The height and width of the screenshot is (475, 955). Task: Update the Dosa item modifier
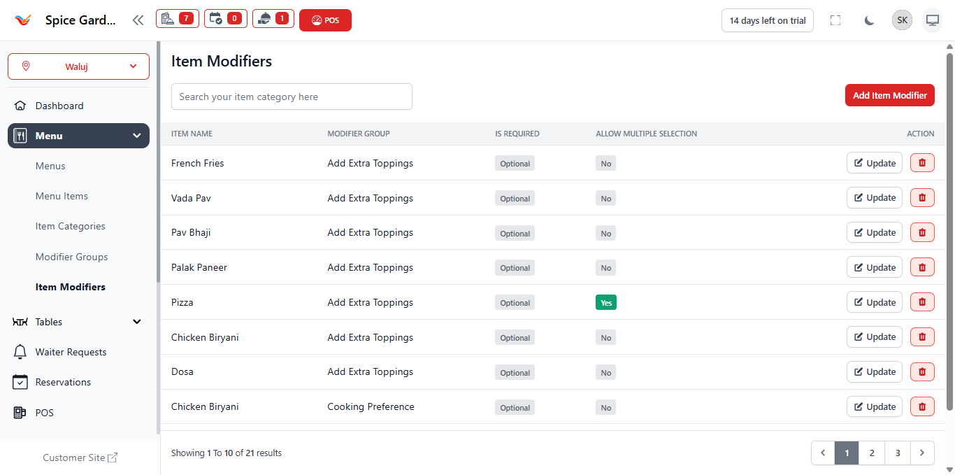874,372
